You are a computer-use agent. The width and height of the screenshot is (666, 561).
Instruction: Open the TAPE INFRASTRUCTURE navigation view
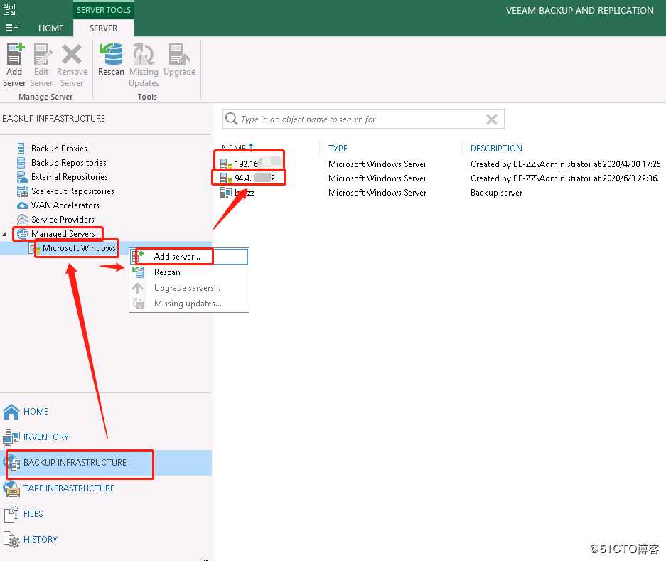[x=106, y=488]
